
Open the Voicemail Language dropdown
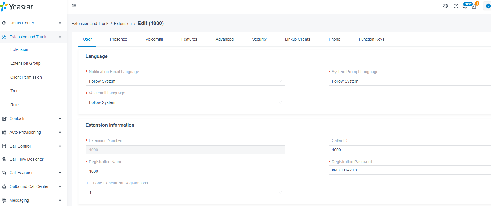pyautogui.click(x=185, y=102)
